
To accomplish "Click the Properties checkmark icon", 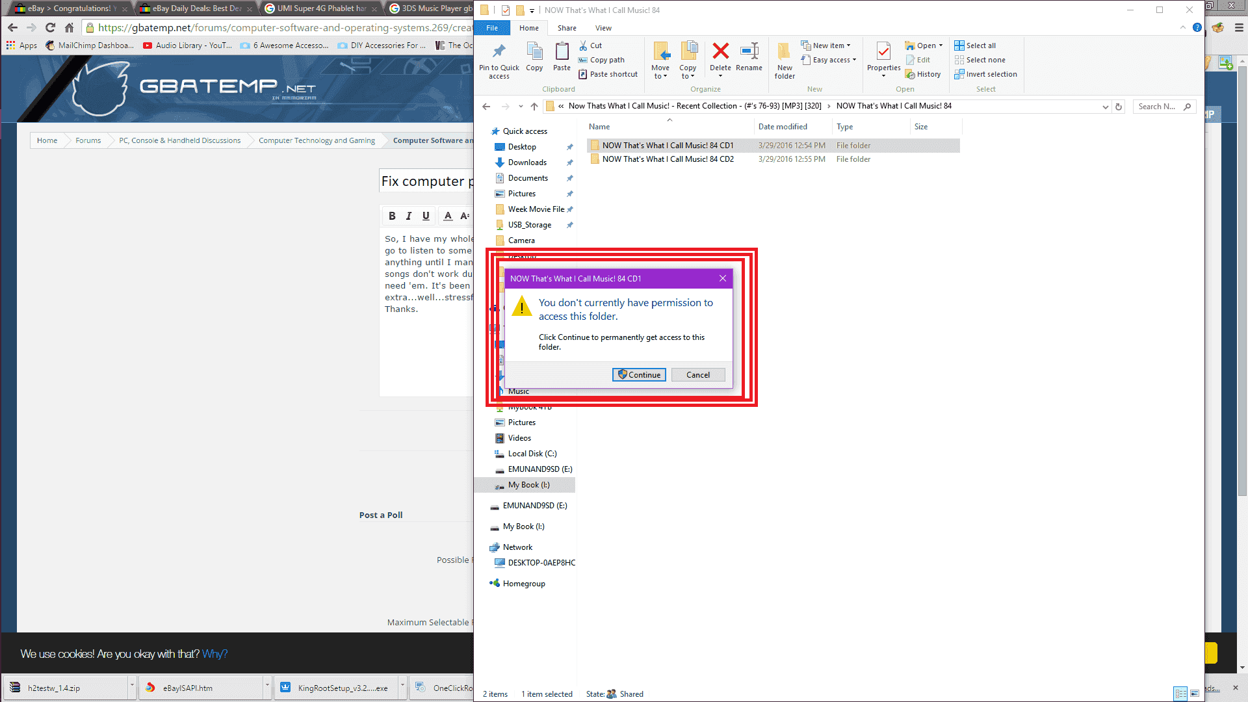I will pos(883,51).
